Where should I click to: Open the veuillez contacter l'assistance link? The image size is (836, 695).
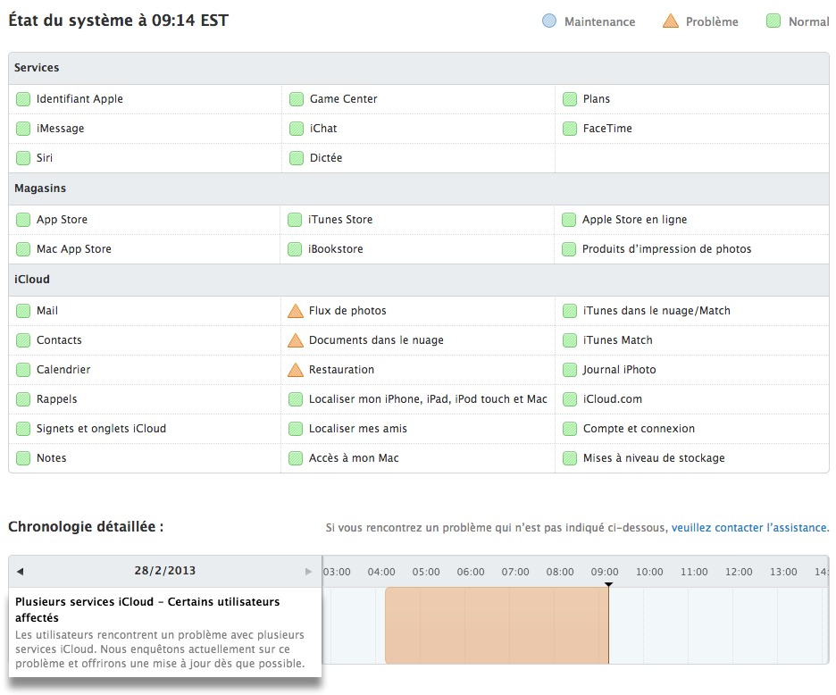750,528
